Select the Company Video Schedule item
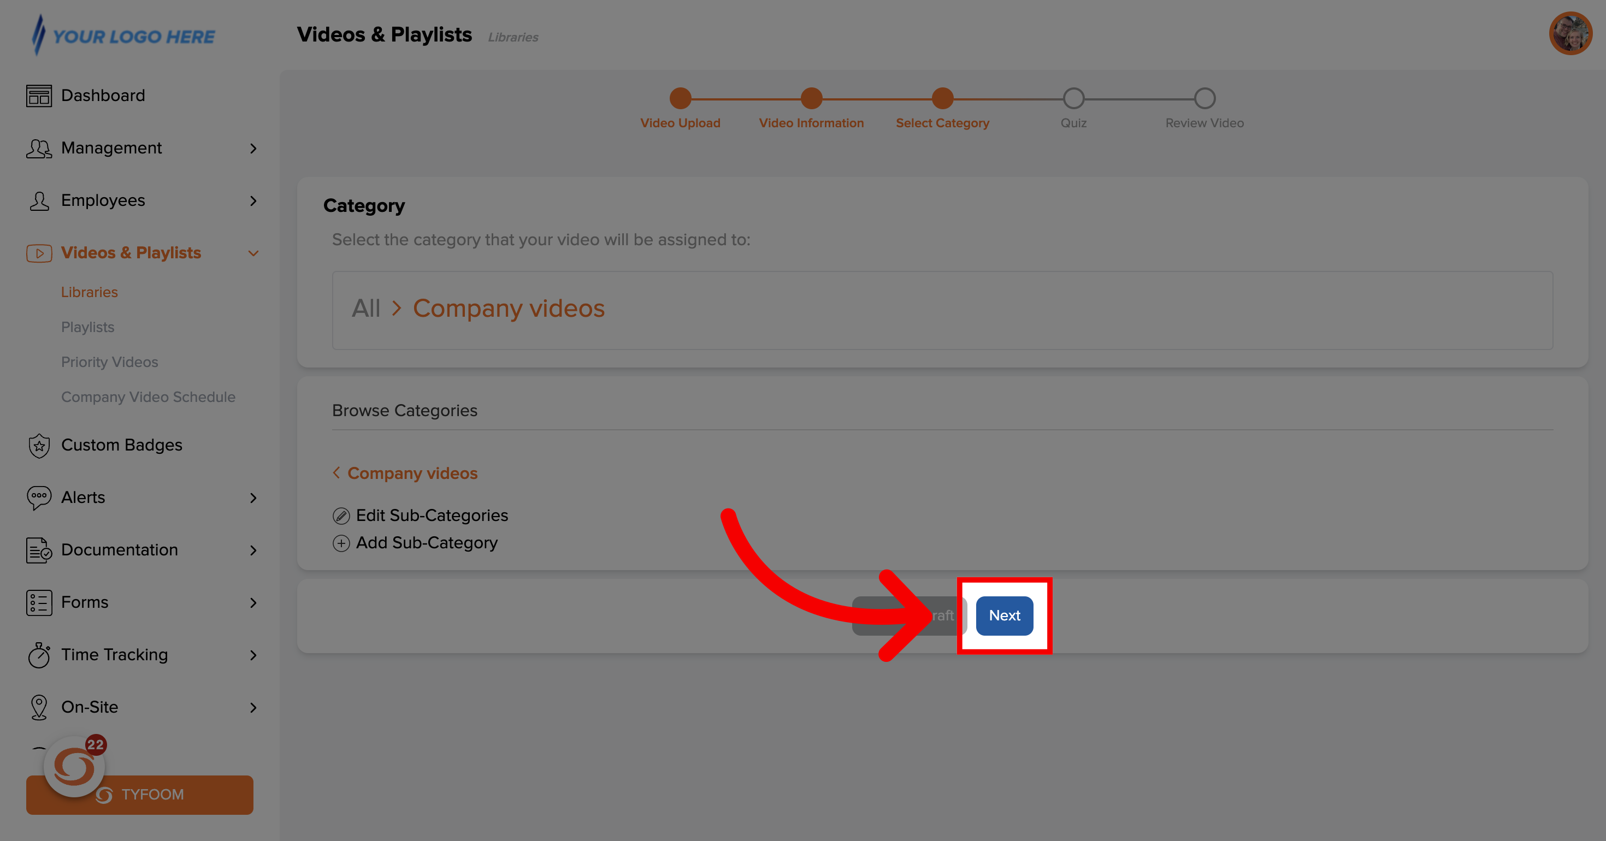1606x841 pixels. tap(149, 397)
